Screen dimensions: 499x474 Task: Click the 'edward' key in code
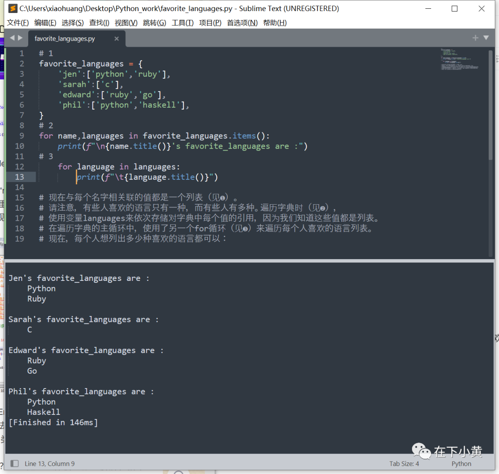(77, 95)
